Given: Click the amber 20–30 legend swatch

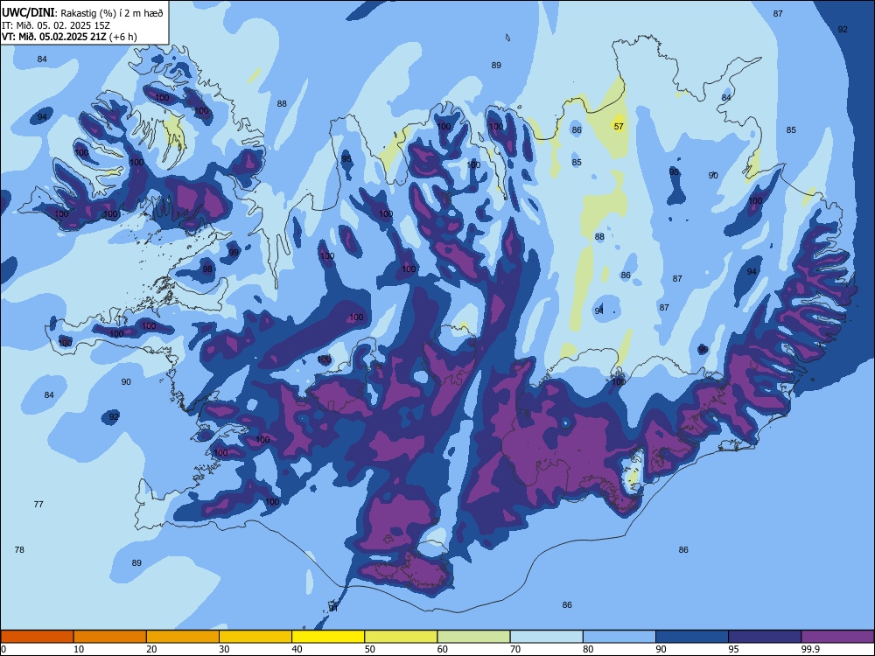Looking at the screenshot, I should point(183,637).
